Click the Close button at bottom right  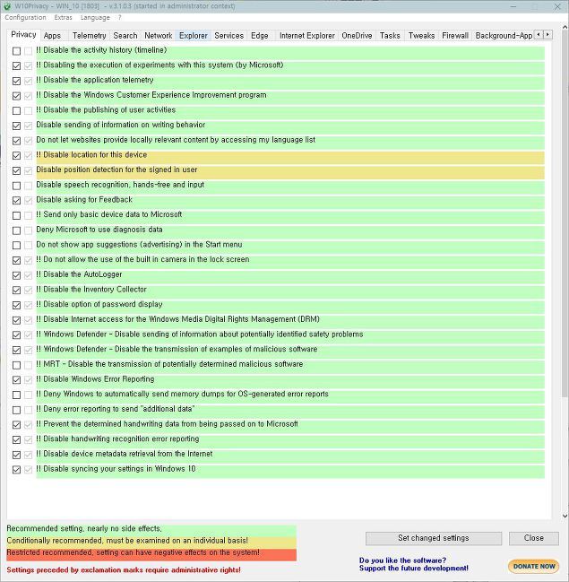[534, 538]
